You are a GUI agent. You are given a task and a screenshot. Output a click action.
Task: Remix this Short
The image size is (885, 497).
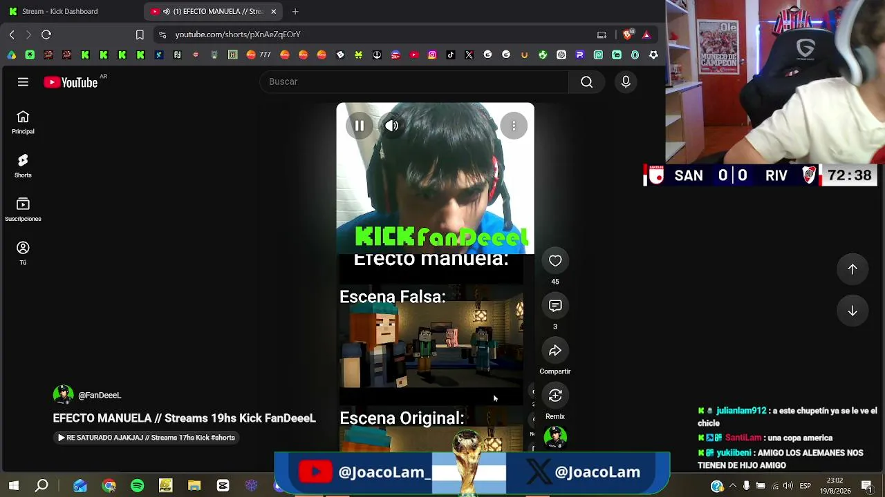[x=555, y=396]
